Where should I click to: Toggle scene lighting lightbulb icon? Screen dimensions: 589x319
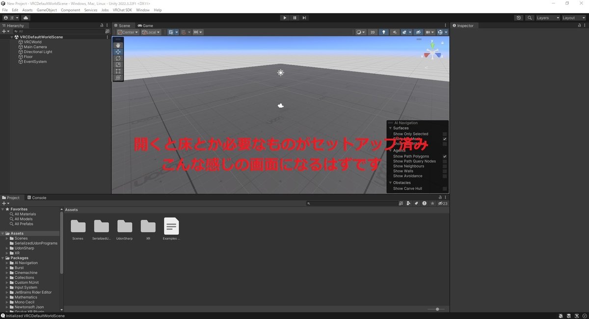[384, 32]
